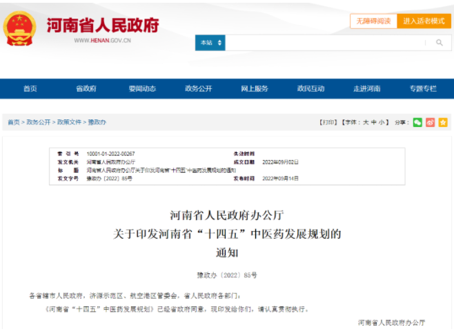
Task: Open the 本站 search scope dropdown
Action: [210, 43]
